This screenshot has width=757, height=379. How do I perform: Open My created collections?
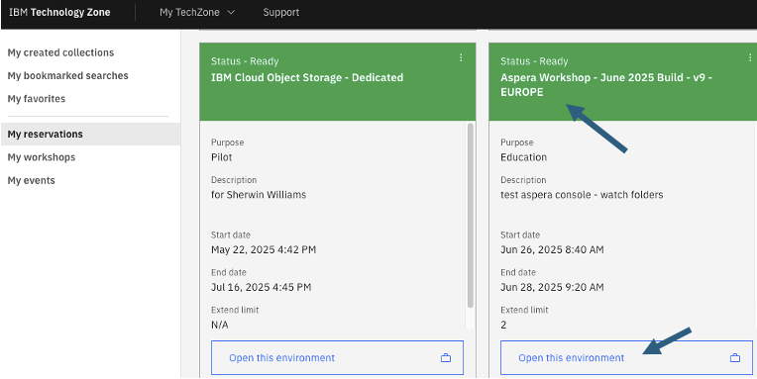(x=60, y=52)
